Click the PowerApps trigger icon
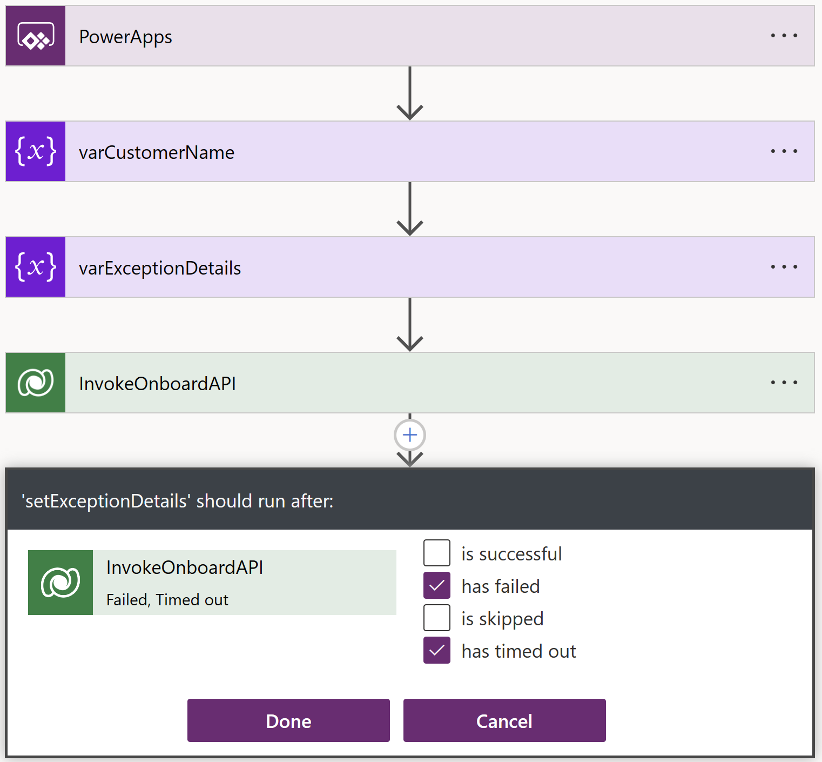 (x=36, y=36)
